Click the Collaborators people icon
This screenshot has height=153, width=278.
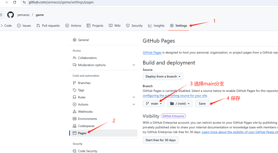(x=74, y=58)
